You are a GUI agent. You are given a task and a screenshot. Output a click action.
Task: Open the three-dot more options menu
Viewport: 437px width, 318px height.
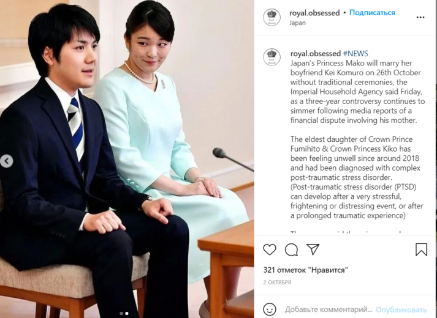tap(420, 17)
